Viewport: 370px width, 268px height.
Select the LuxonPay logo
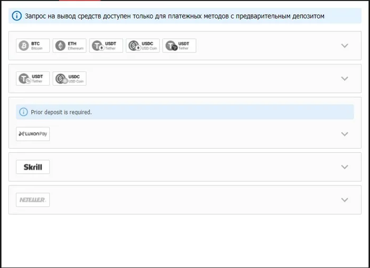33,134
